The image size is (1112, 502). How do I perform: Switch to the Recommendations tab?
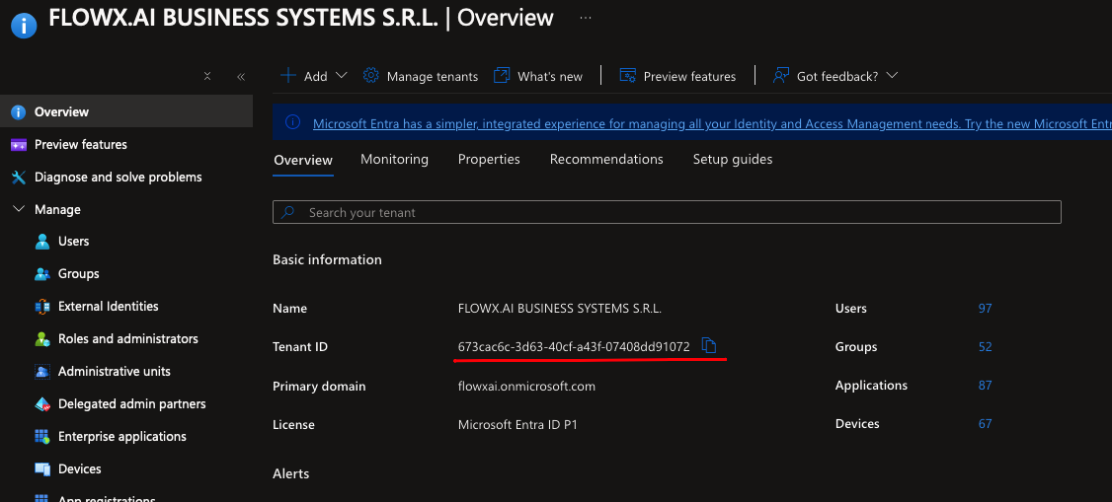pyautogui.click(x=606, y=160)
